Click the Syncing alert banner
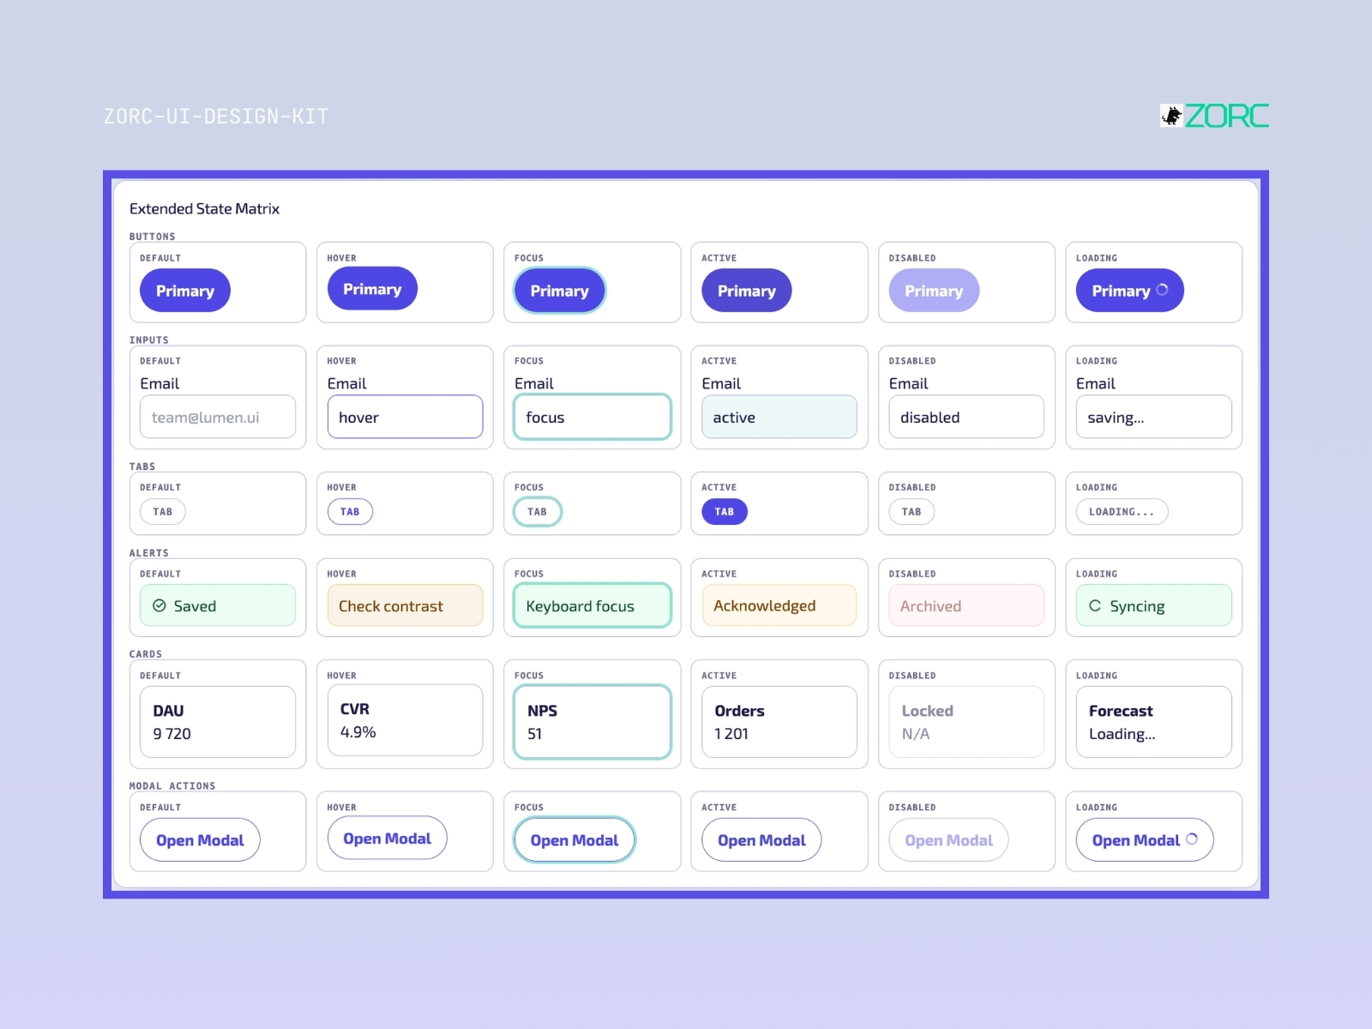Screen dimensions: 1372x1029 pyautogui.click(x=1154, y=605)
